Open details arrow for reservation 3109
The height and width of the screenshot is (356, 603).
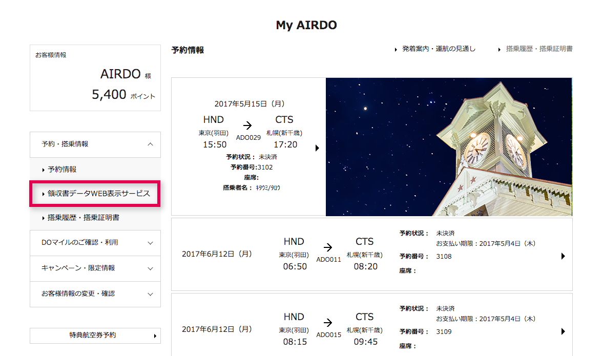[x=563, y=331]
